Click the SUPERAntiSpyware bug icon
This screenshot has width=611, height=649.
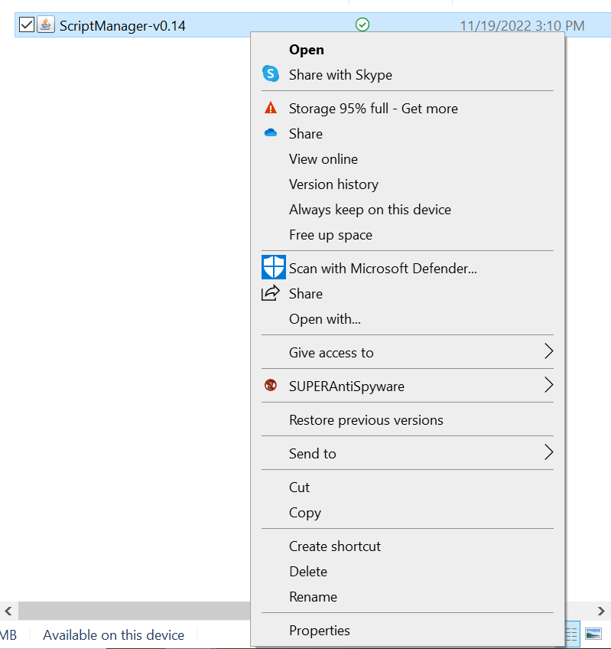(x=270, y=386)
